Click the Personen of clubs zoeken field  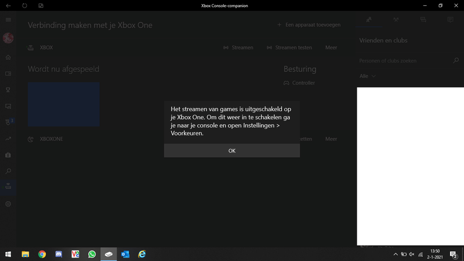click(x=405, y=61)
